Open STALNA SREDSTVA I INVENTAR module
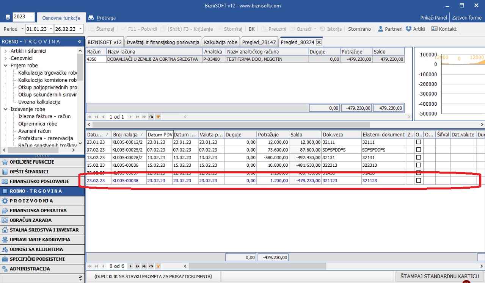This screenshot has width=485, height=283. click(42, 230)
